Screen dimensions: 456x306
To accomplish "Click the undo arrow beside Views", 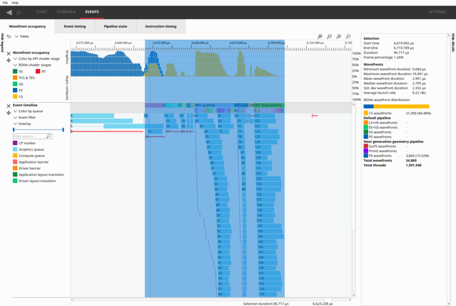I will [x=9, y=36].
